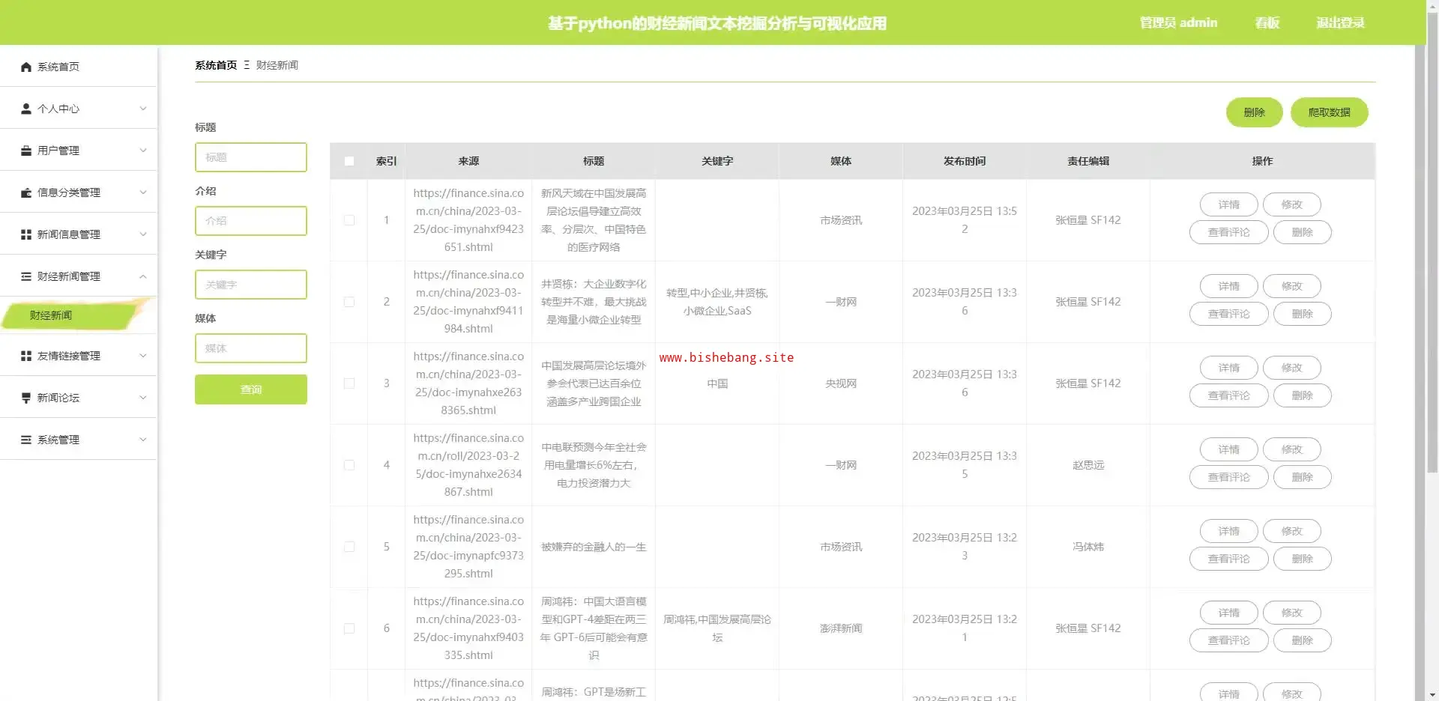
Task: Click 查看评论 for row 6
Action: pyautogui.click(x=1228, y=640)
